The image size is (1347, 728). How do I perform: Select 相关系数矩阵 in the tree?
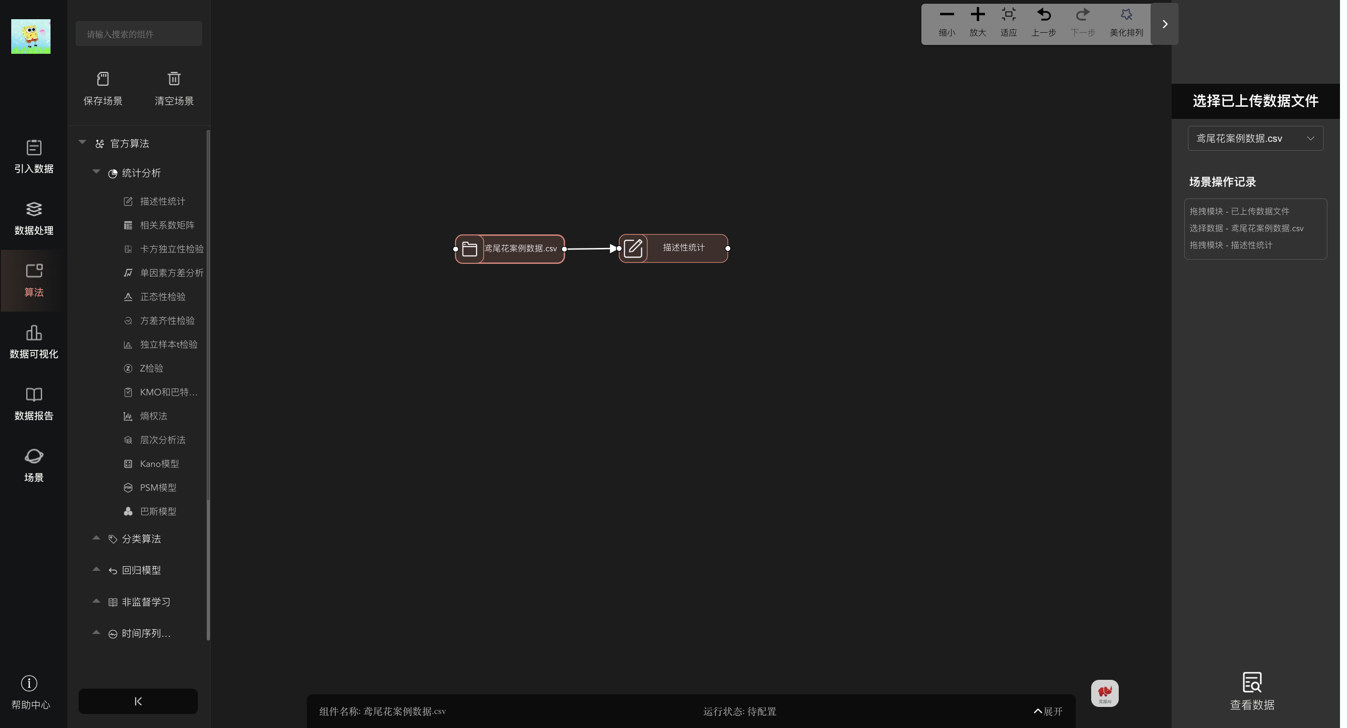point(167,226)
